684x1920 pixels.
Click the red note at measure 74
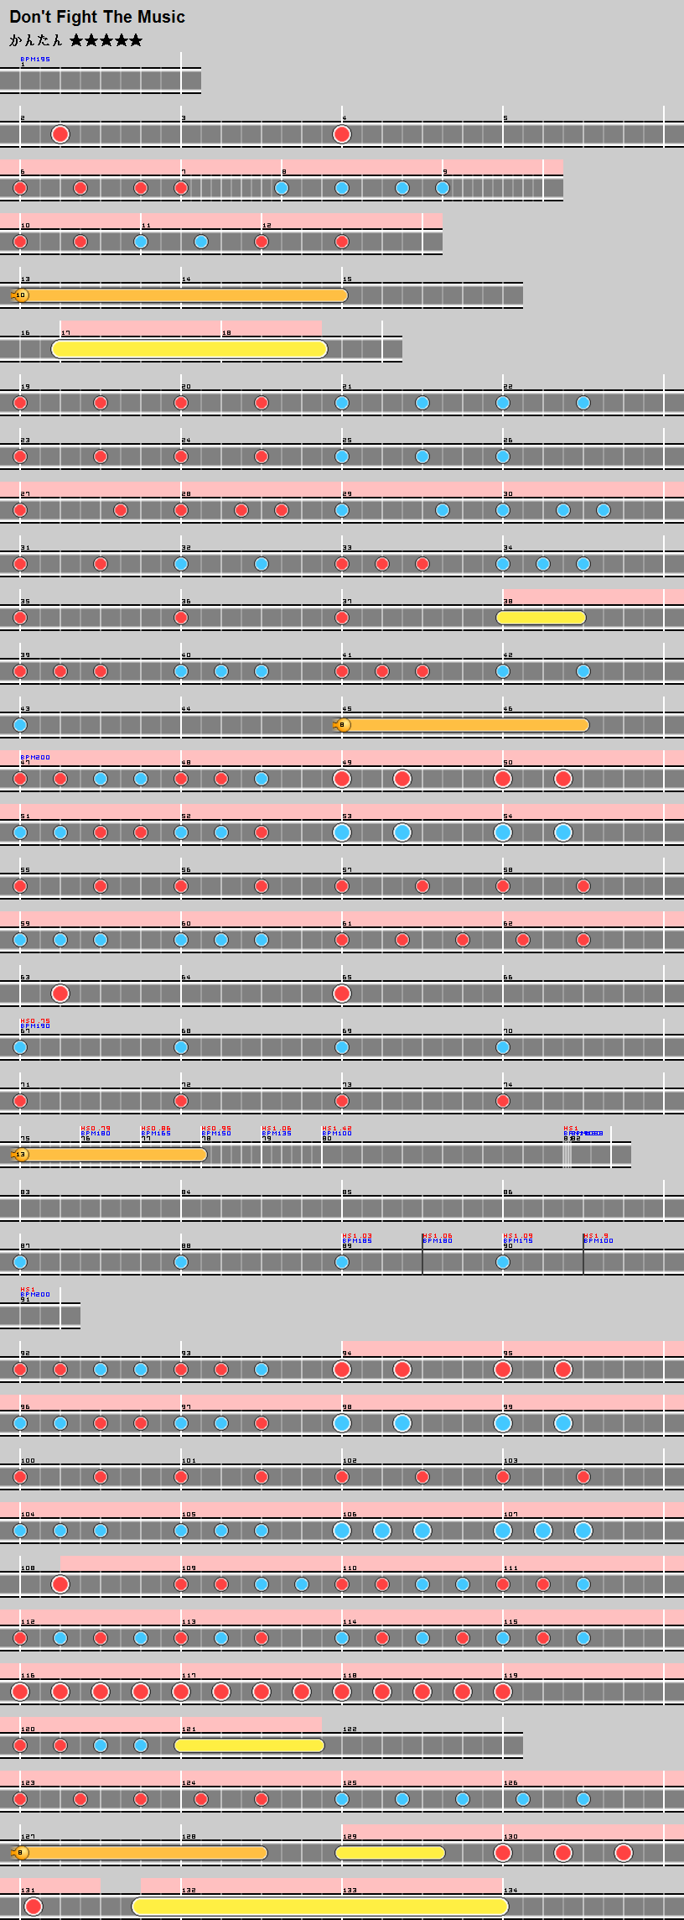[503, 1101]
